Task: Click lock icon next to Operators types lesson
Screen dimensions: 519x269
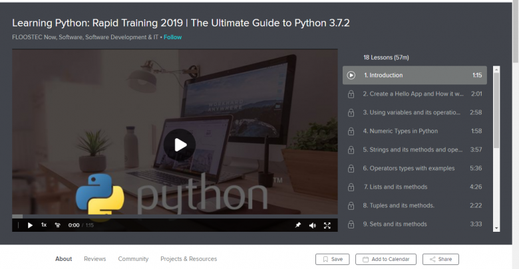Action: pyautogui.click(x=351, y=169)
